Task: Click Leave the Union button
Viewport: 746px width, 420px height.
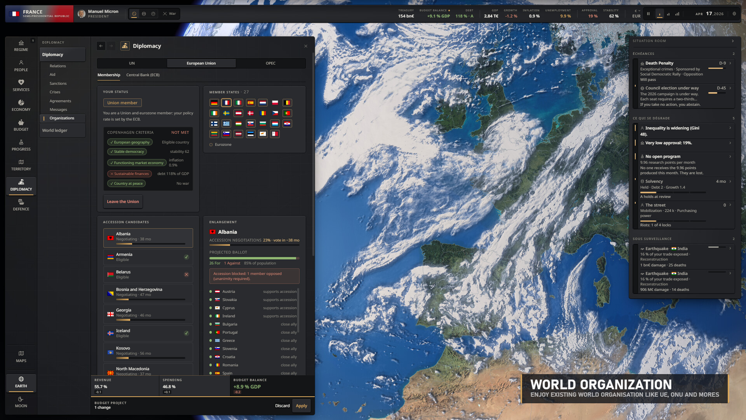Action: [x=123, y=202]
